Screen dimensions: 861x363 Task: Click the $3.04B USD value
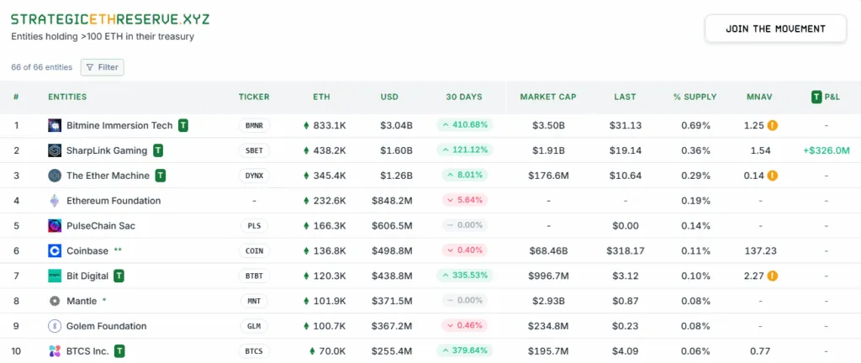click(396, 125)
